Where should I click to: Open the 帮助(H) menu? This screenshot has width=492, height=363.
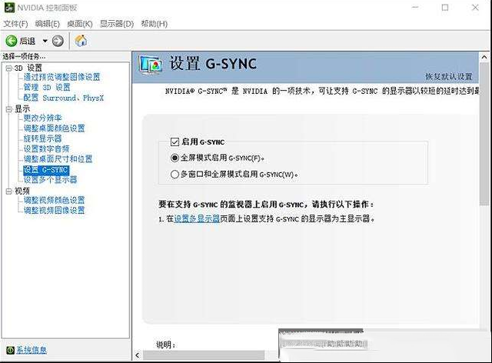pos(154,24)
